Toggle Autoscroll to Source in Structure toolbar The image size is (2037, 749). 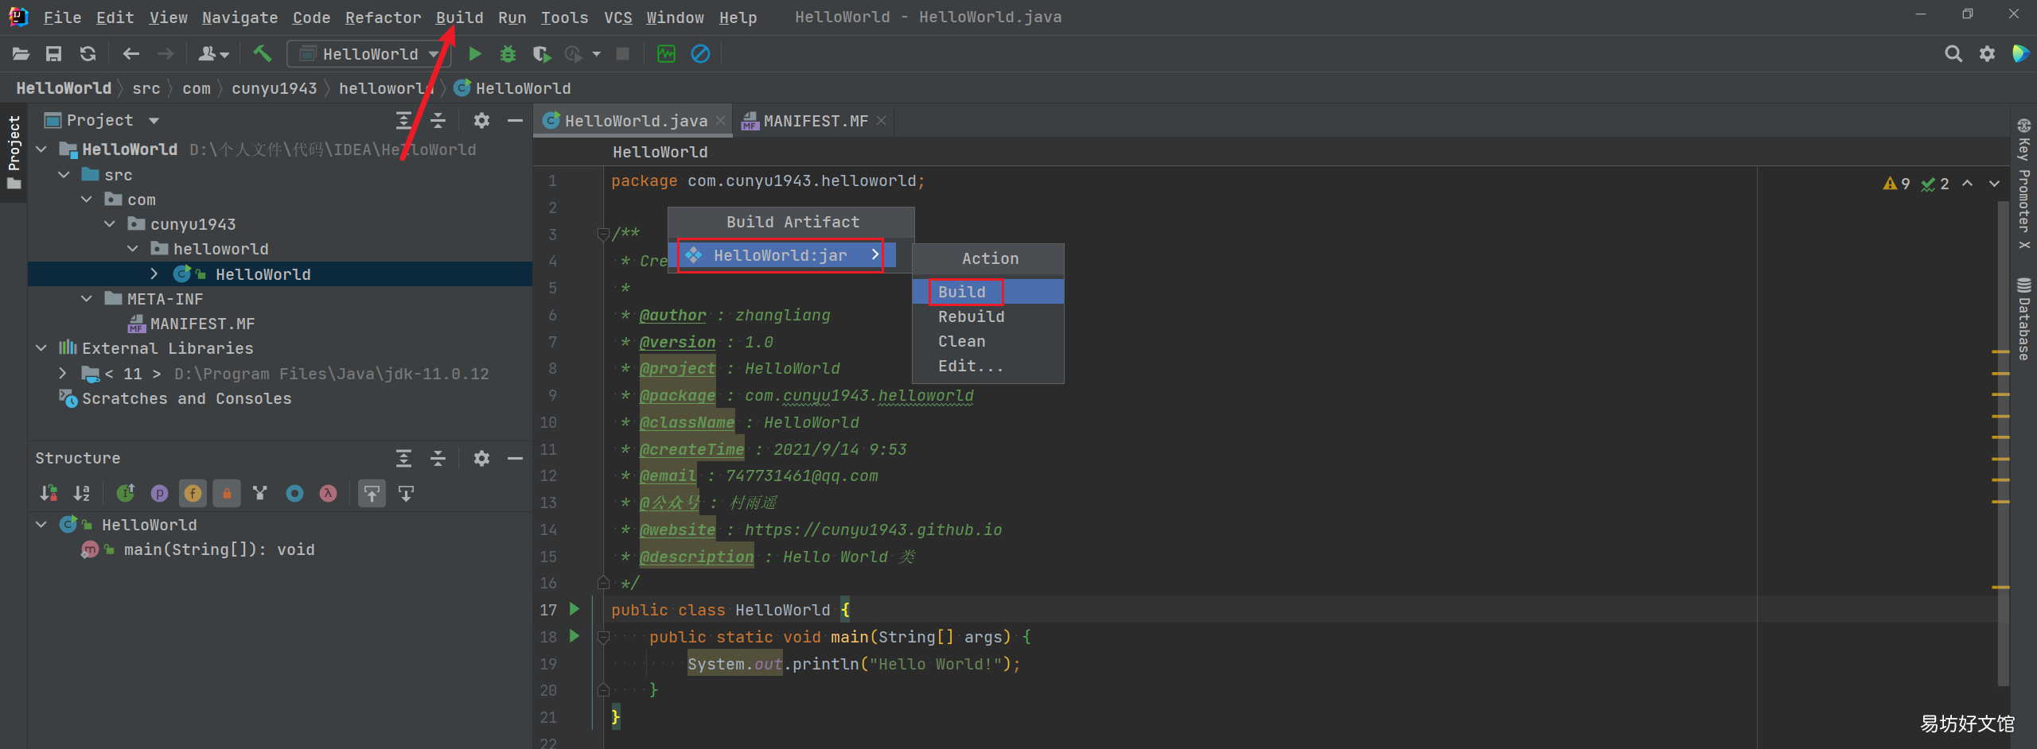point(372,494)
